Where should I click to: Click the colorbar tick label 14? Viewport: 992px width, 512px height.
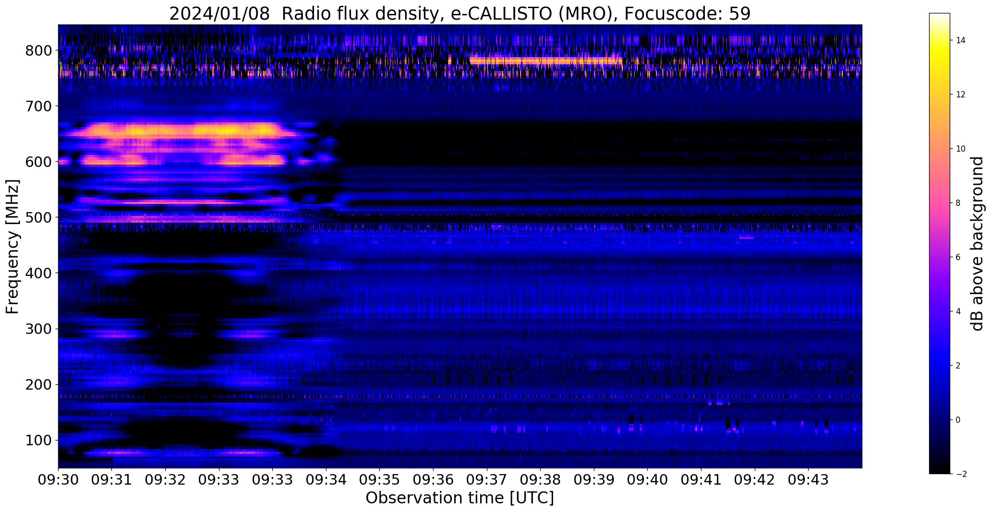tap(961, 40)
